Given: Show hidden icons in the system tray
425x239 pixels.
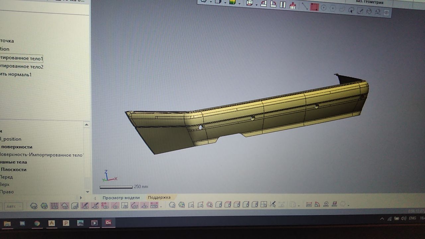Looking at the screenshot, I should (x=382, y=219).
